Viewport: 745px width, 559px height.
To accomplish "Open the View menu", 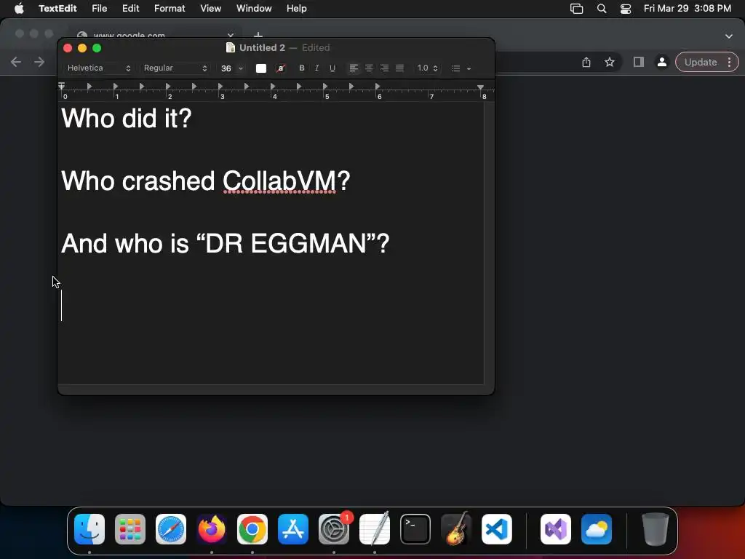I will (x=210, y=8).
